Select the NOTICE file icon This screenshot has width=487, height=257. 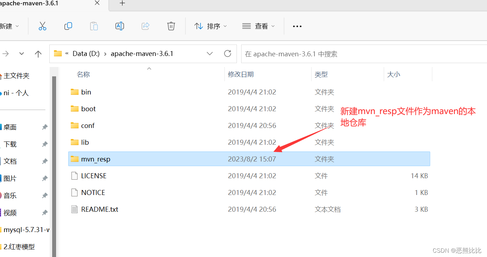tap(74, 192)
